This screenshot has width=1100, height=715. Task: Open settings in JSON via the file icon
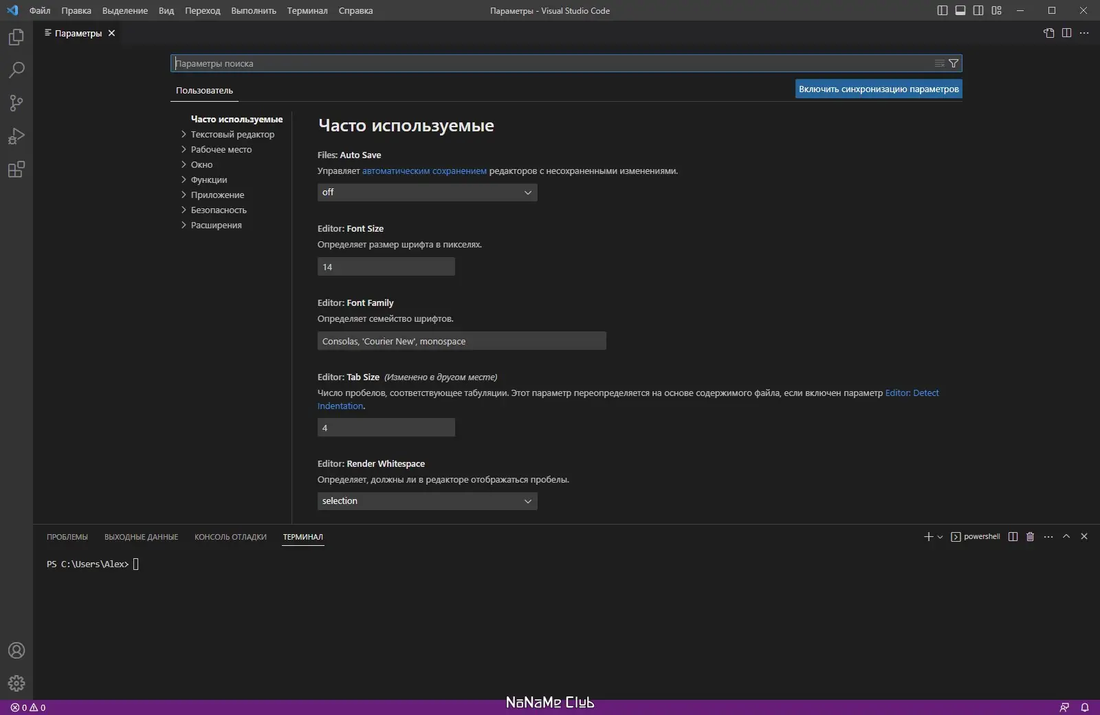1050,32
